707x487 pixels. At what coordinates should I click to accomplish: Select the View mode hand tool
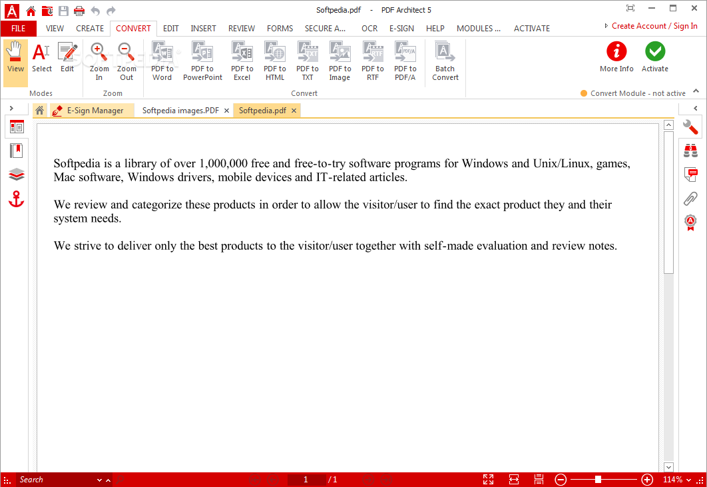(15, 62)
